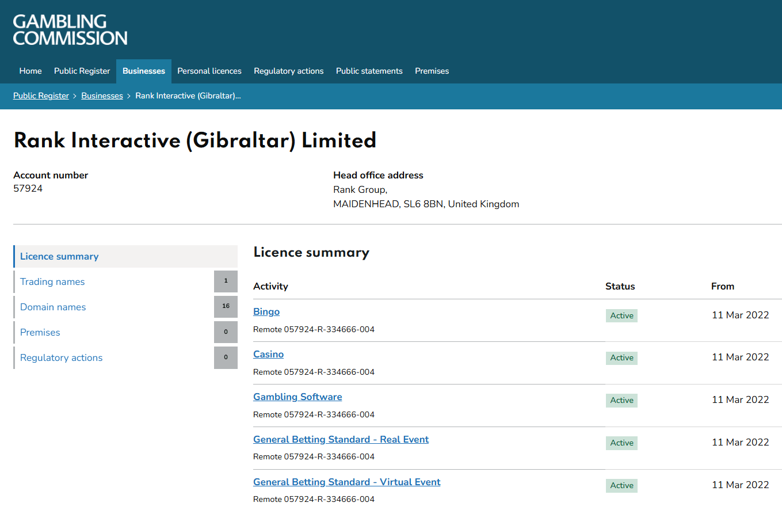This screenshot has width=782, height=510.
Task: Click the Licence summary section heading
Action: point(311,252)
